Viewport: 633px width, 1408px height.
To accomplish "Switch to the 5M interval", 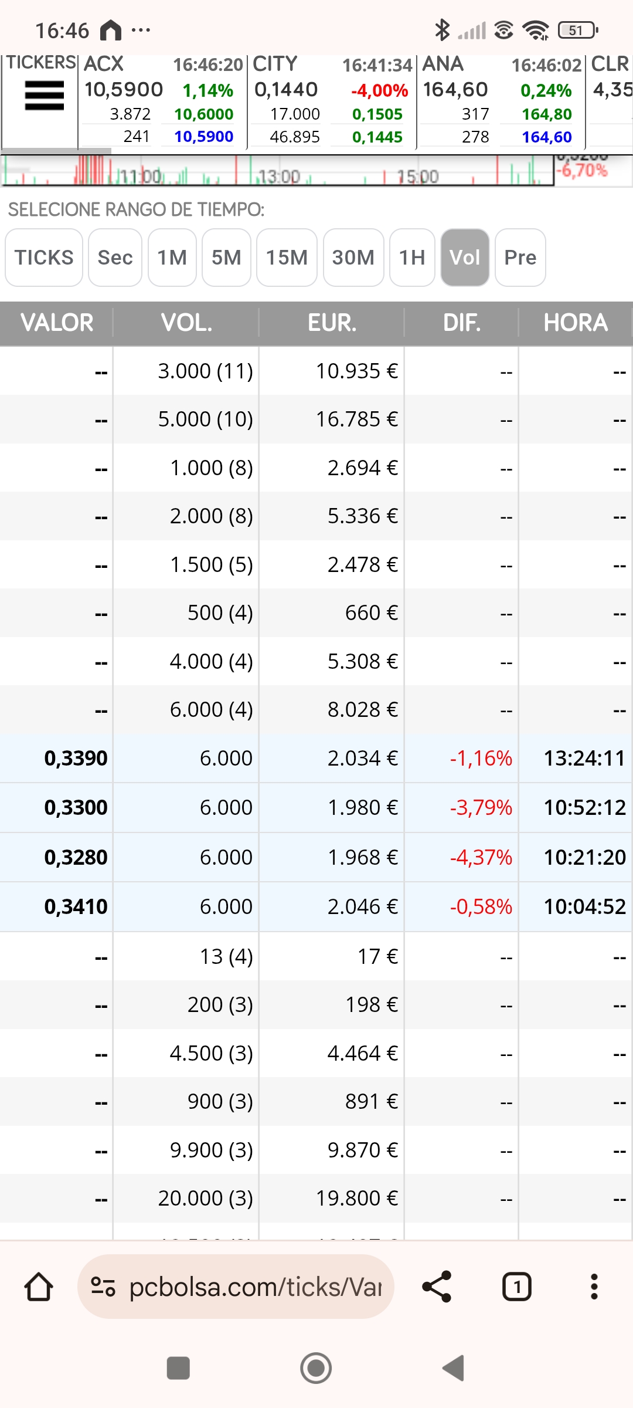I will (x=226, y=258).
